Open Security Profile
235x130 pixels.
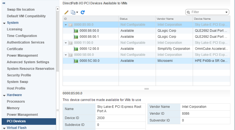click(19, 75)
